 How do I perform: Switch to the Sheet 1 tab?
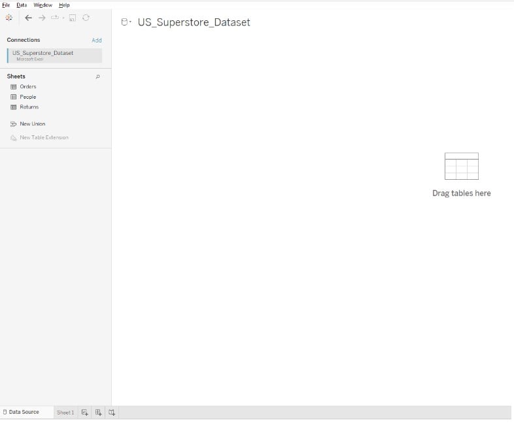[x=65, y=413]
